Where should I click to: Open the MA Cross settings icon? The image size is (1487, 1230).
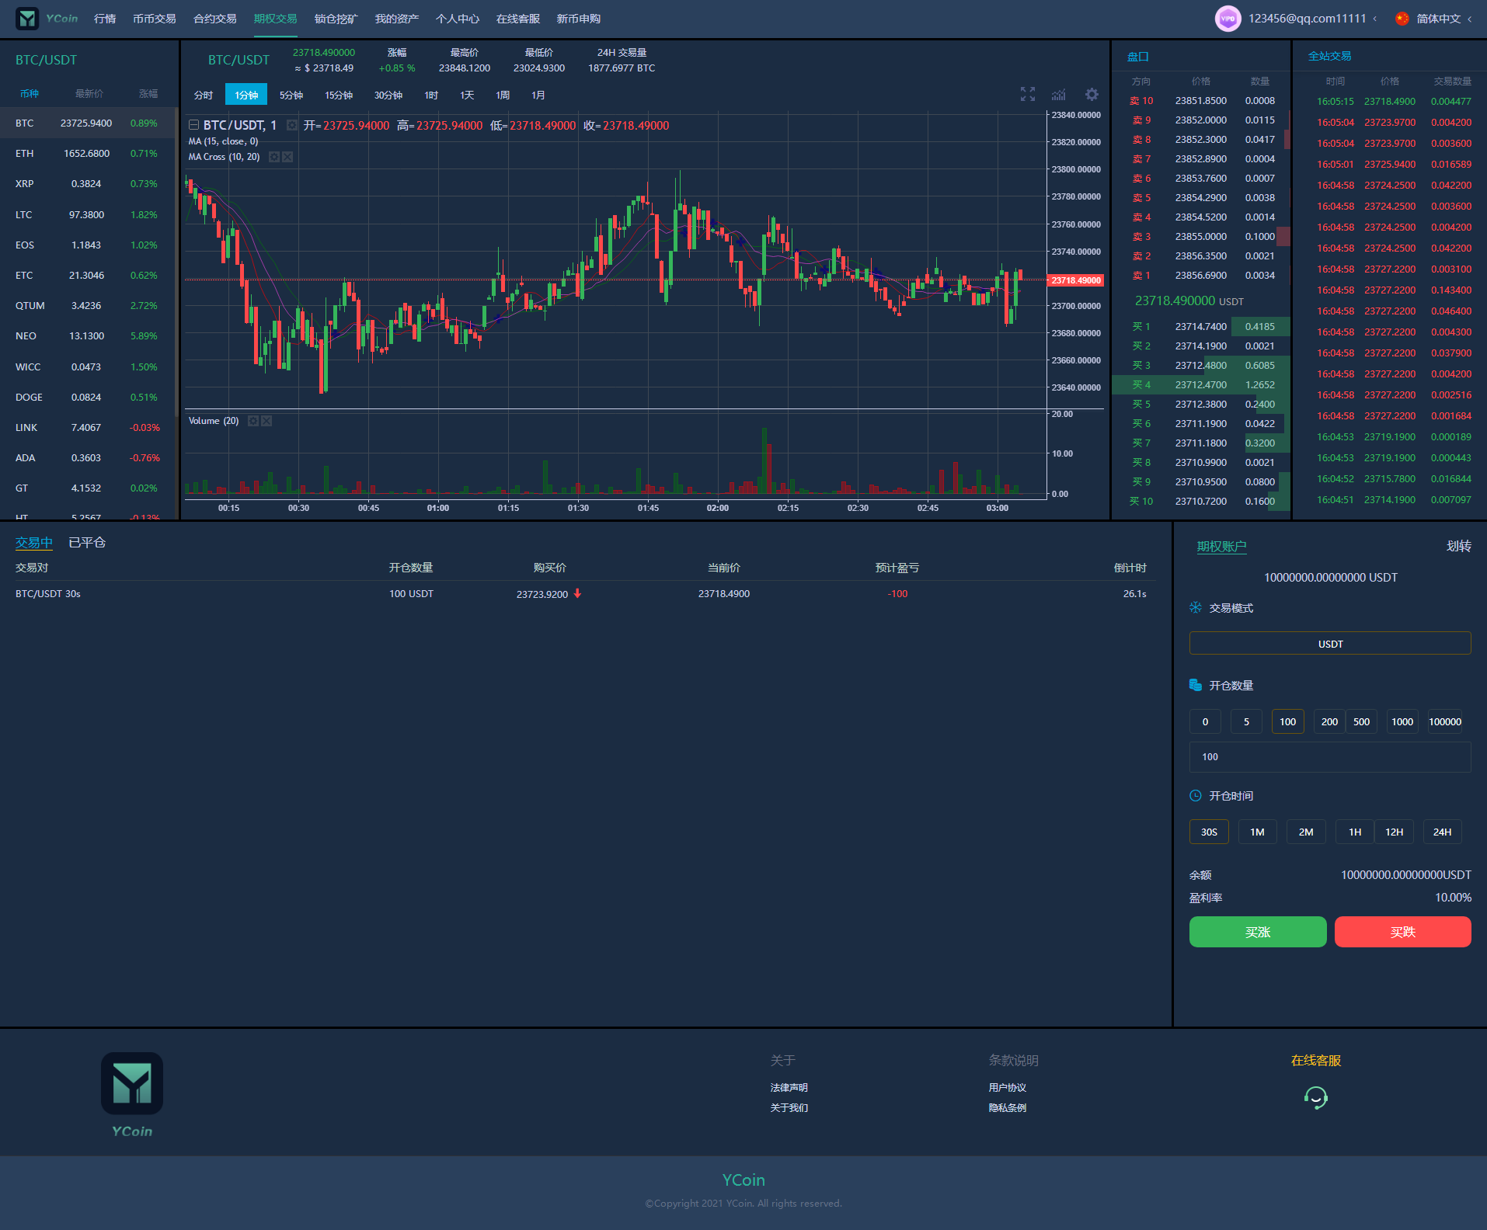(273, 157)
